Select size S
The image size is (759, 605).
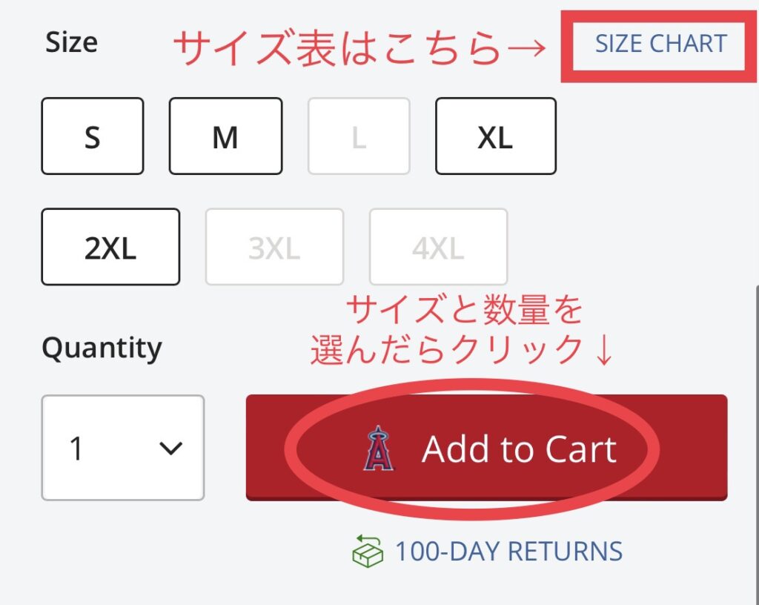click(92, 136)
